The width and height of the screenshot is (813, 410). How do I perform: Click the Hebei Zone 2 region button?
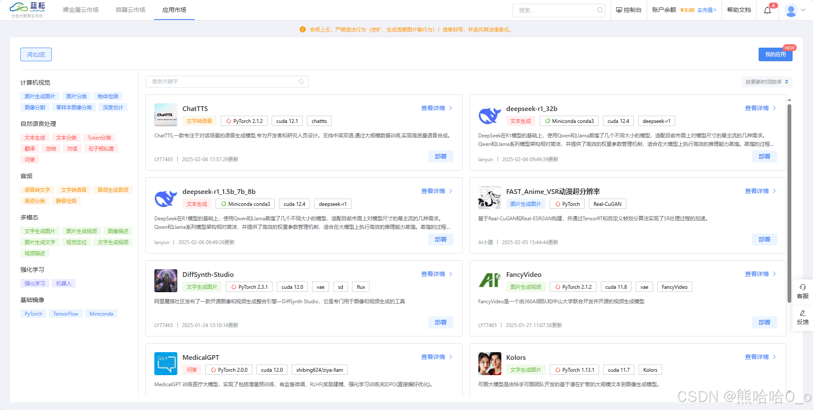pyautogui.click(x=36, y=54)
